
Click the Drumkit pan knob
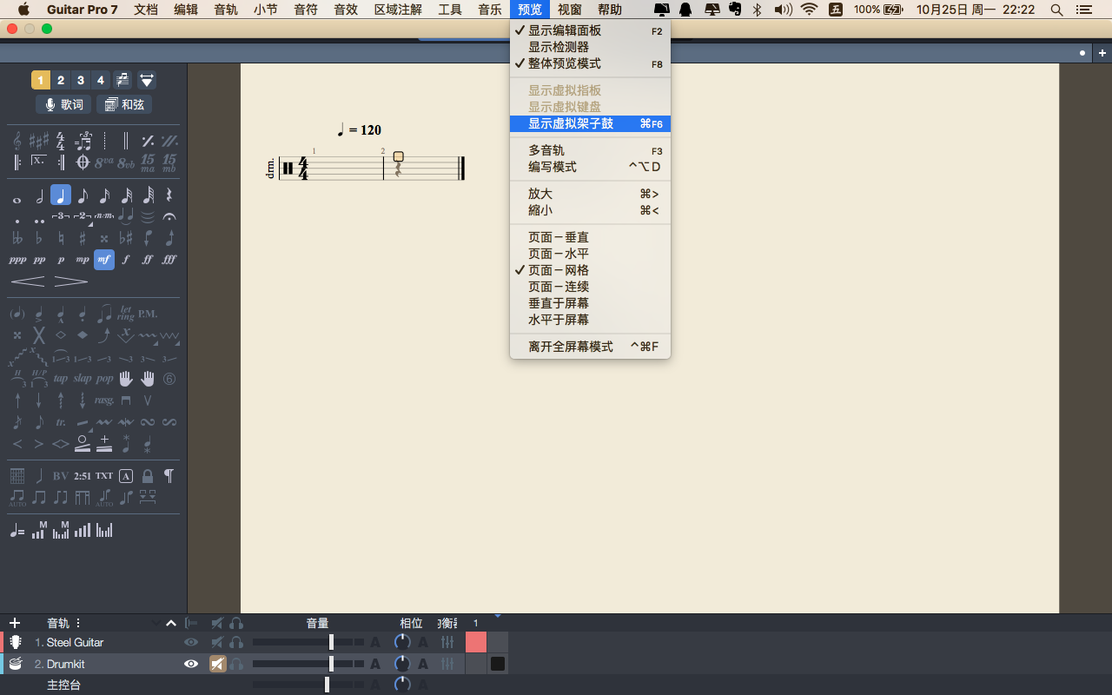401,665
